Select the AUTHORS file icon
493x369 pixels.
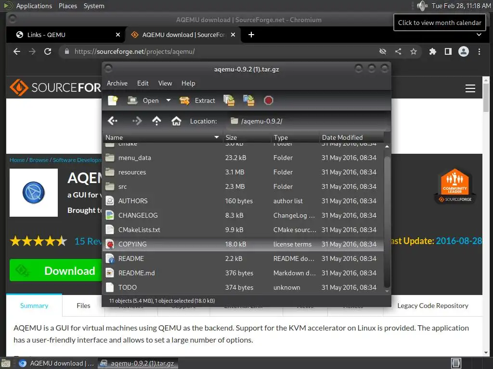[x=110, y=201]
